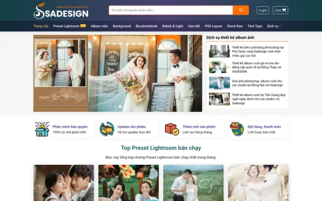The width and height of the screenshot is (322, 201).
Task: Click the main wedding banner image
Action: [118, 73]
